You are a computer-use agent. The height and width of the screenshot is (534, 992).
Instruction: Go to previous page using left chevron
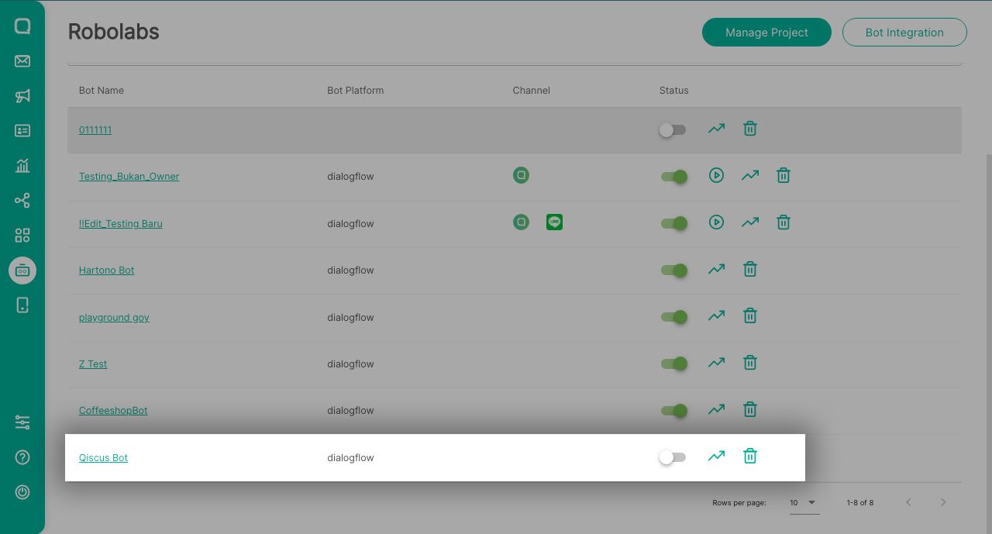point(908,503)
